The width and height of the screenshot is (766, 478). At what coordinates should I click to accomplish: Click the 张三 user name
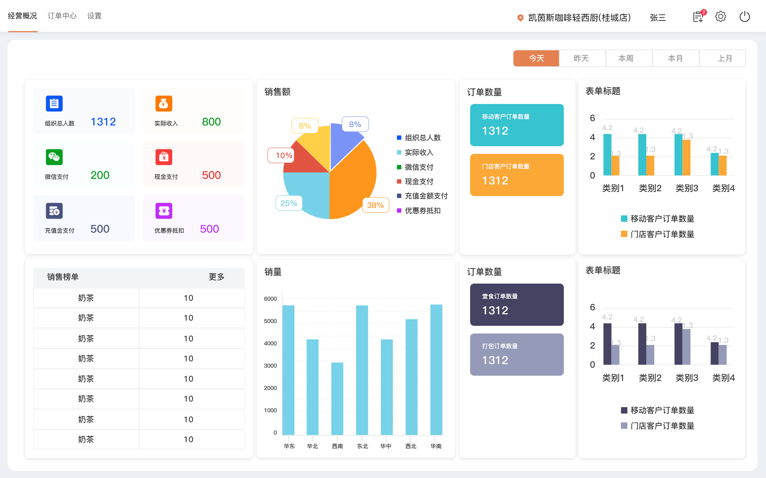point(657,18)
